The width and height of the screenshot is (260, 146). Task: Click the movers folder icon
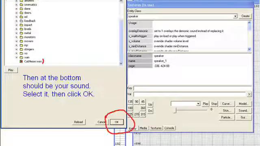click(x=22, y=41)
